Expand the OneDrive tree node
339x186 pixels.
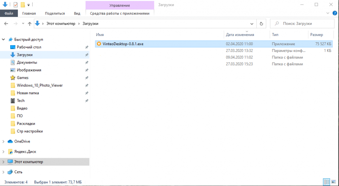click(x=3, y=142)
